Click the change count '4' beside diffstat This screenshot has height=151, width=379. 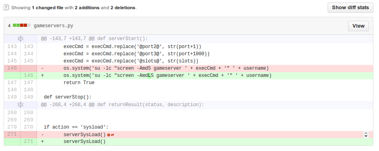coord(9,26)
